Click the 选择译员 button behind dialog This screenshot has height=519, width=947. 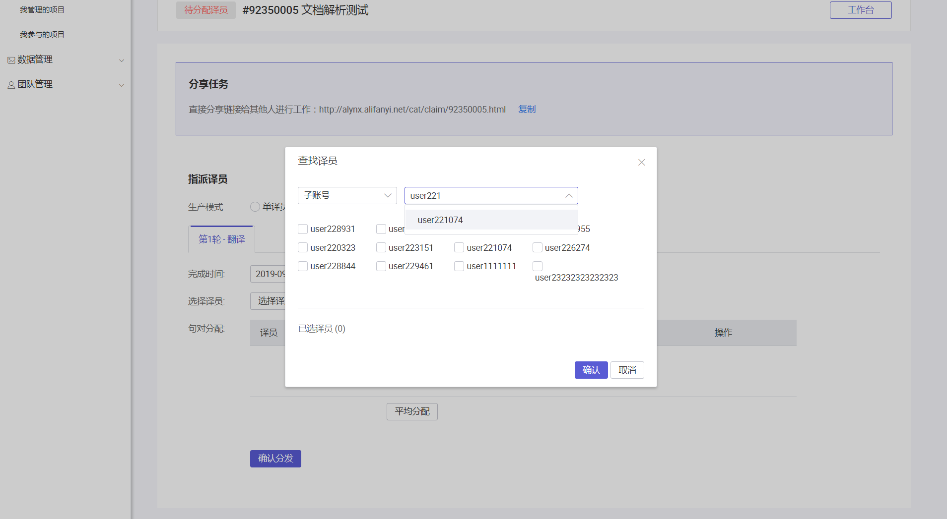[x=268, y=301]
